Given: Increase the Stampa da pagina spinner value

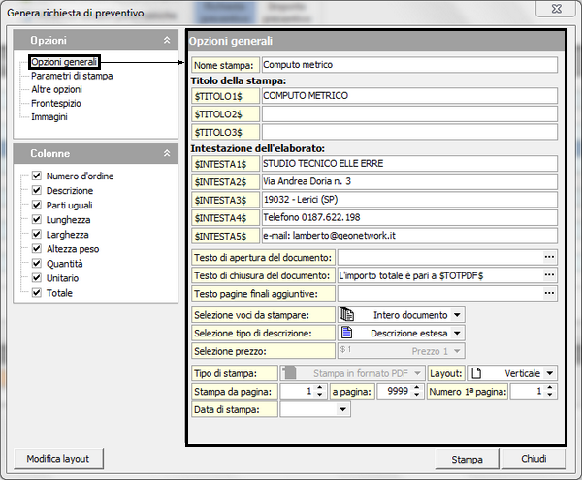Looking at the screenshot, I should 320,388.
